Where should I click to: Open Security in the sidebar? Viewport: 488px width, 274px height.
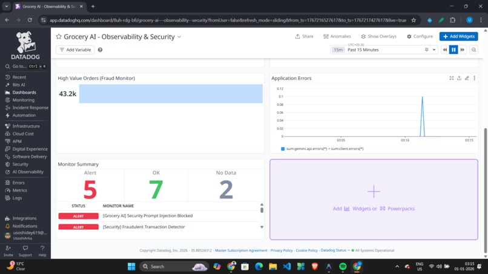[x=20, y=164]
